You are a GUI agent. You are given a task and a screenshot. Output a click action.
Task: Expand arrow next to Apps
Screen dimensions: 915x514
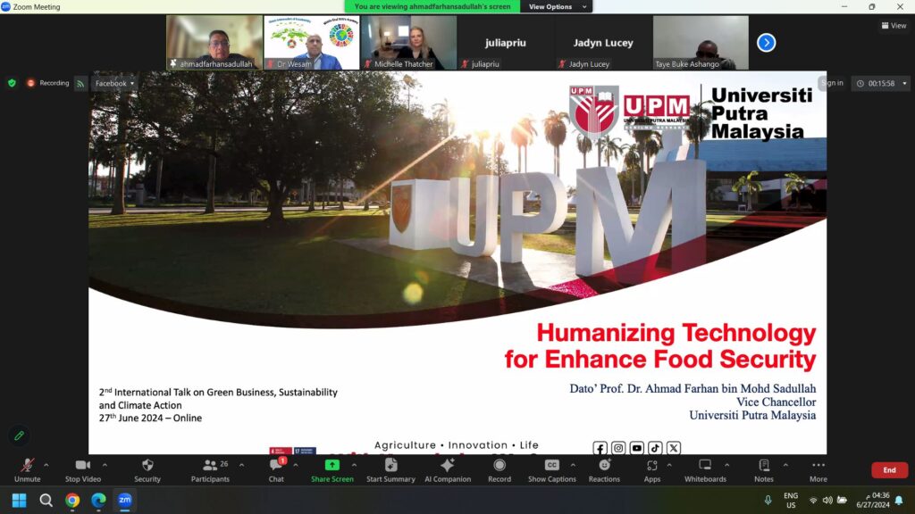pyautogui.click(x=669, y=465)
